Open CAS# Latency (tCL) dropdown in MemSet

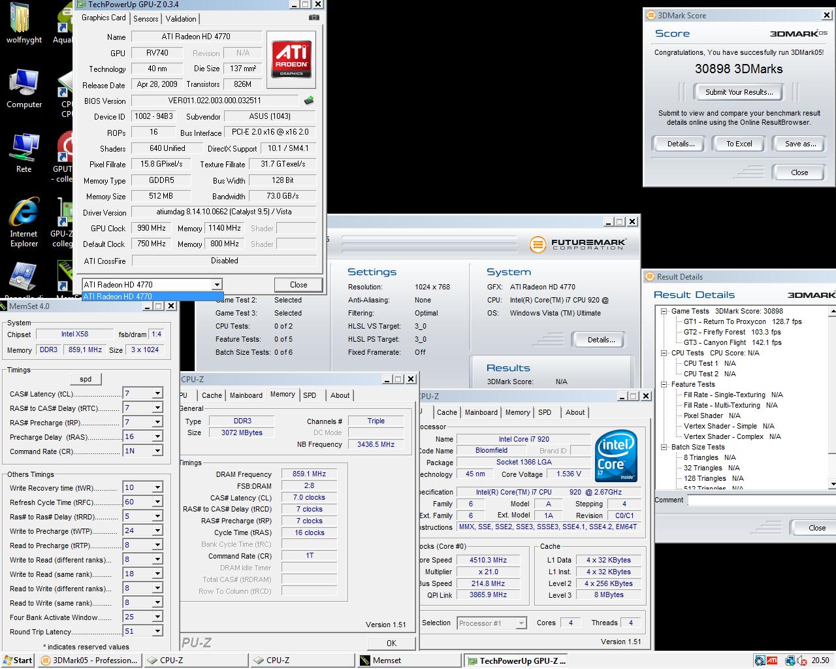[157, 393]
